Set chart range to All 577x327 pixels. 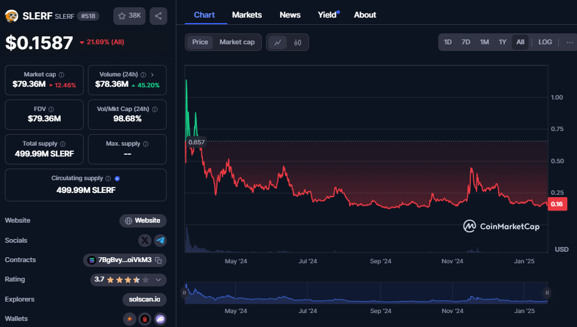(x=520, y=42)
